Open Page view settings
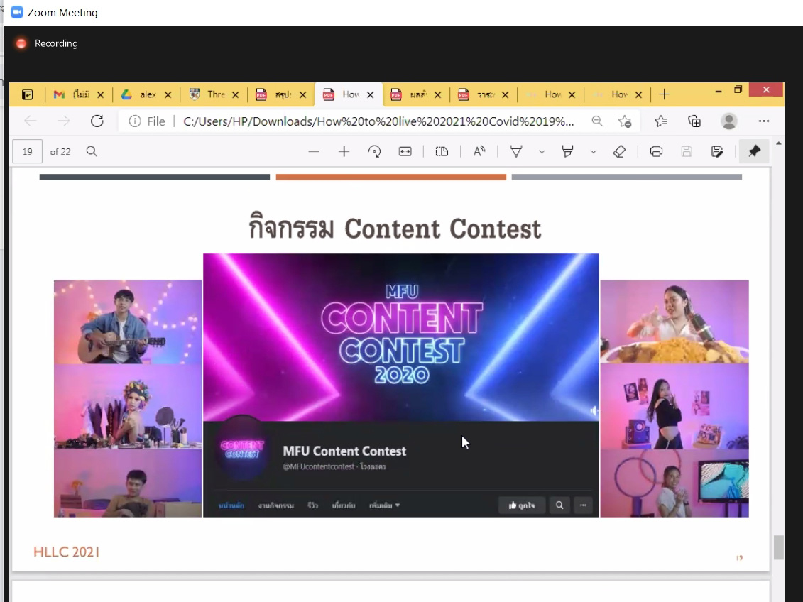The height and width of the screenshot is (602, 803). 442,151
